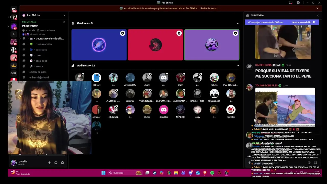
Task: Open user settings gear icon
Action: coord(62,163)
